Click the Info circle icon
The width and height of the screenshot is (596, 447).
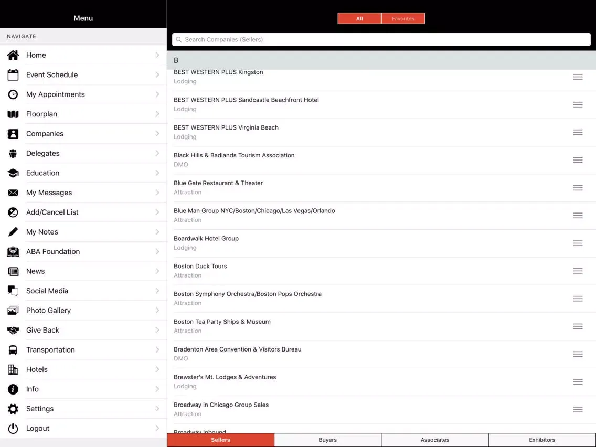click(13, 389)
